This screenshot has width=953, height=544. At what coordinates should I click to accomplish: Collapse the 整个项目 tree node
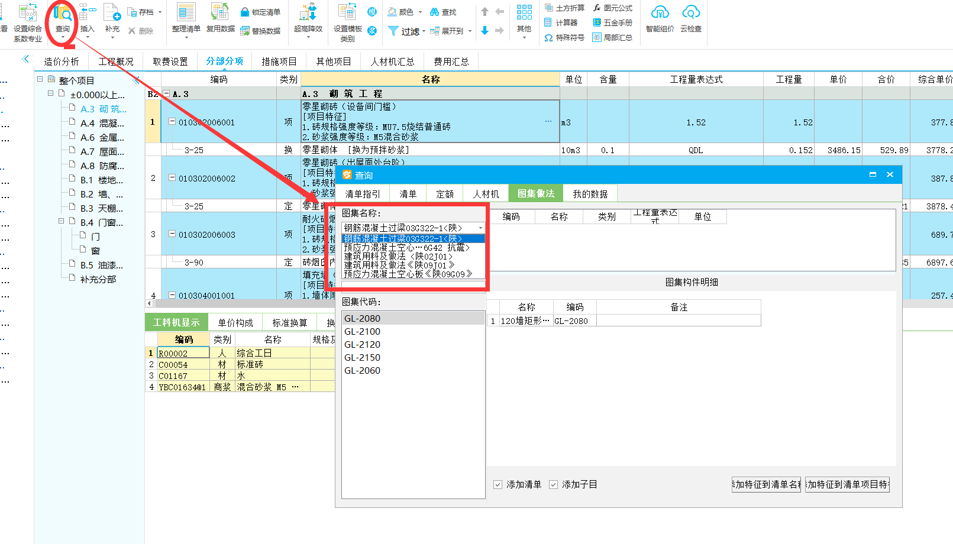coord(40,79)
